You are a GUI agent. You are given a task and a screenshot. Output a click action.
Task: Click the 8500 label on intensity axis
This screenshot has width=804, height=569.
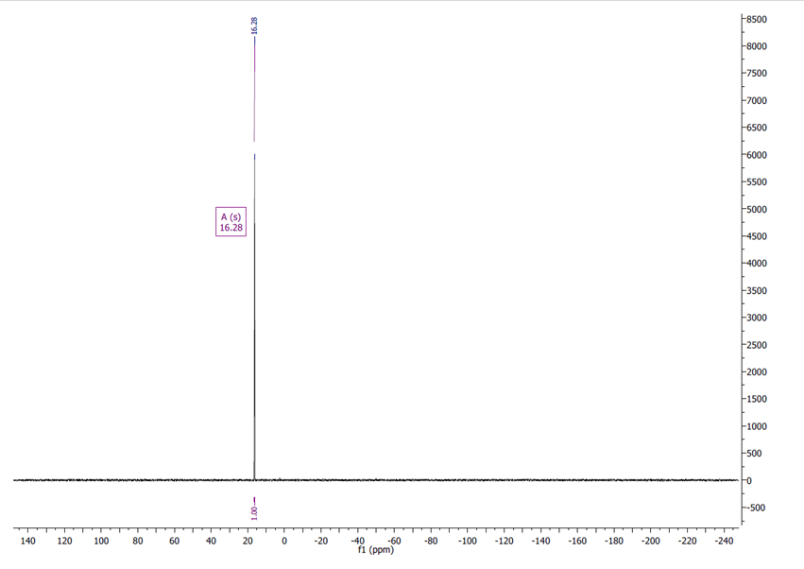pyautogui.click(x=757, y=19)
